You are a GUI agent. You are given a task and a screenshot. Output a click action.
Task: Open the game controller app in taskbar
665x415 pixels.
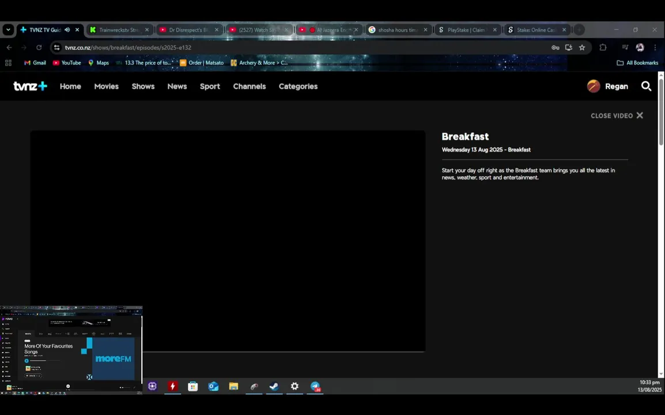click(x=254, y=386)
